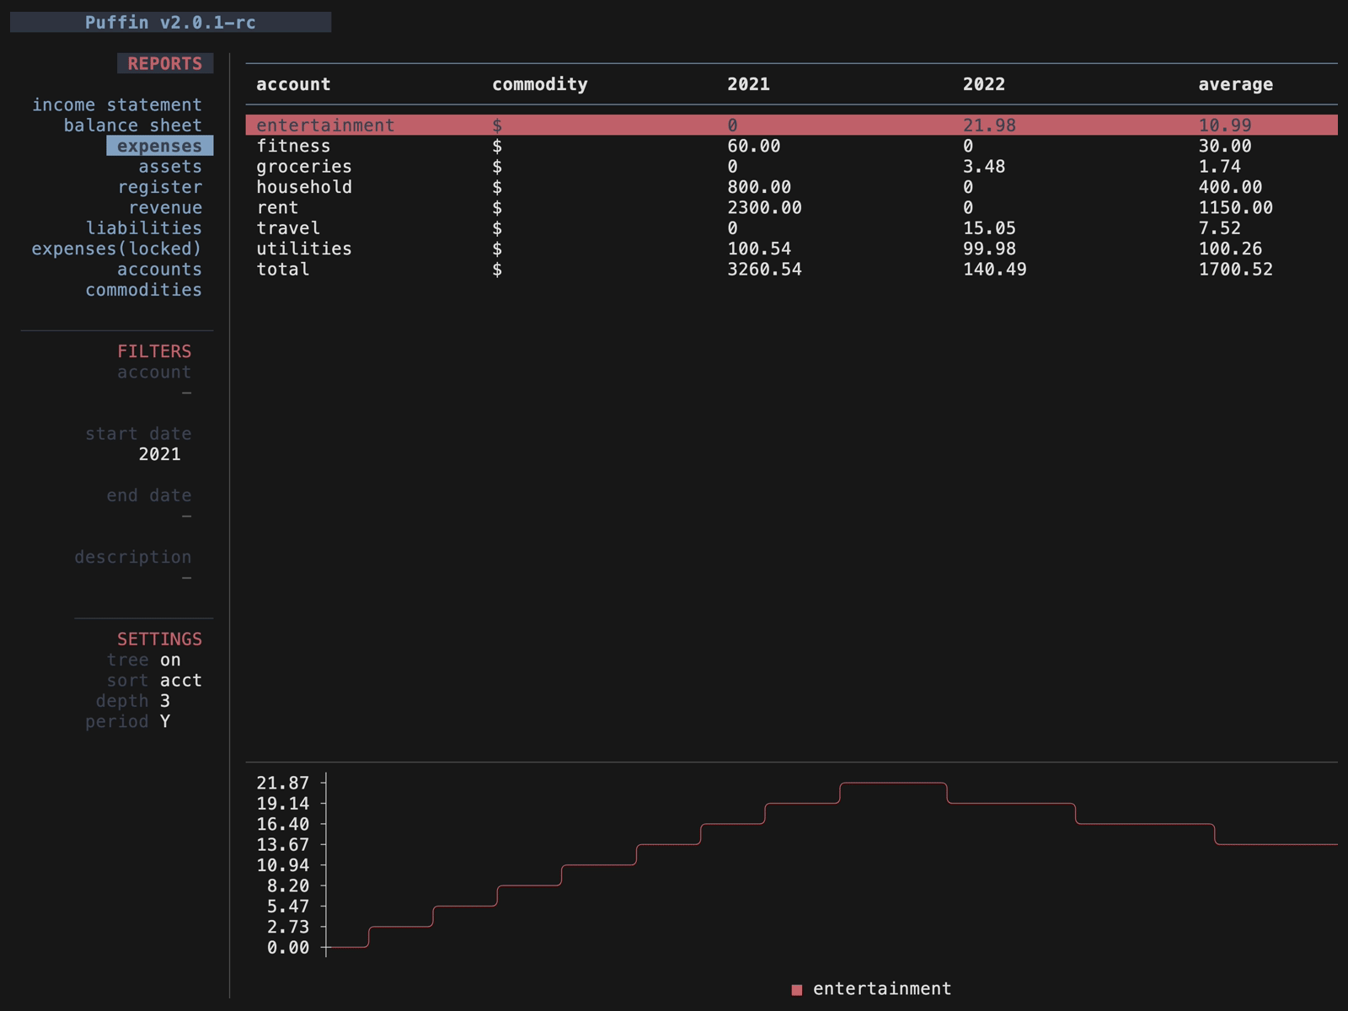Click the average column header
This screenshot has height=1011, width=1348.
click(x=1235, y=84)
